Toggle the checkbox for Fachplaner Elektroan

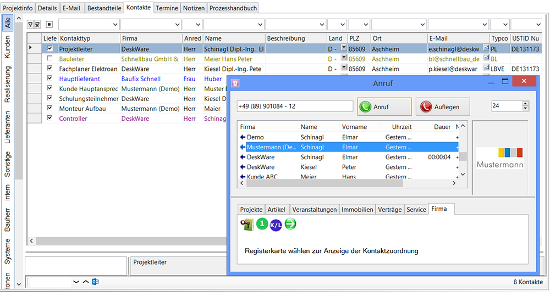click(50, 68)
